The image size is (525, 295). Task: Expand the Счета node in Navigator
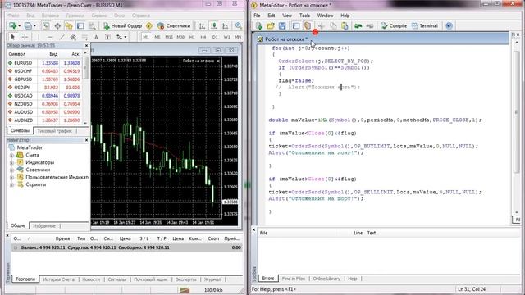pyautogui.click(x=11, y=155)
